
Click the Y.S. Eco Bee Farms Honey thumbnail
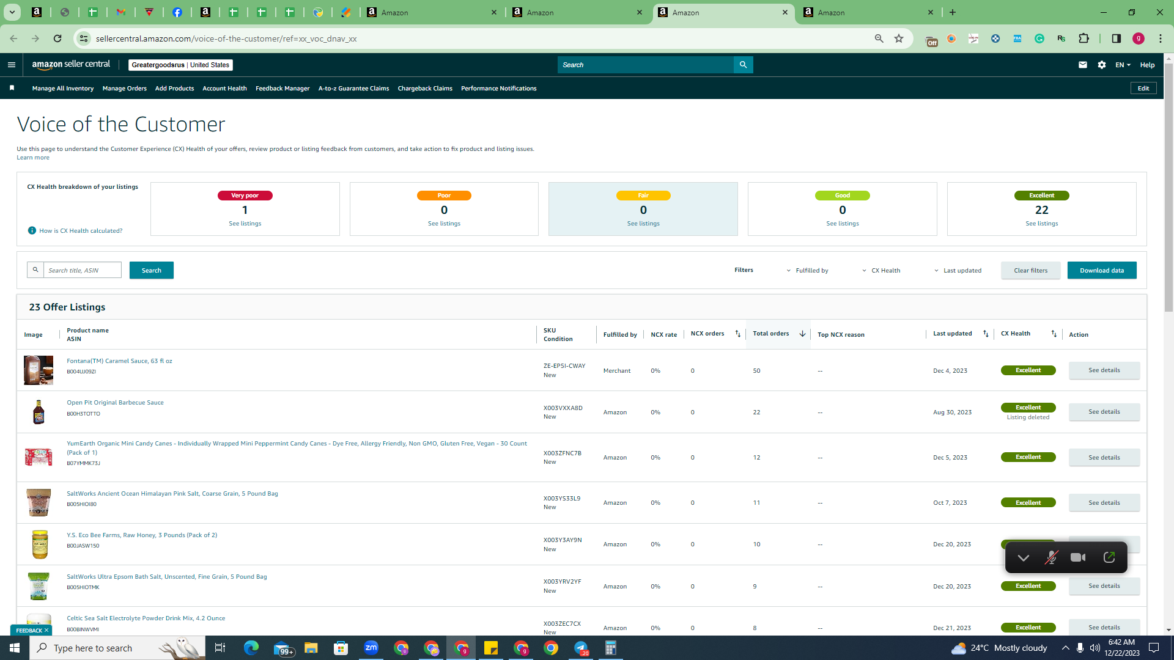coord(39,544)
